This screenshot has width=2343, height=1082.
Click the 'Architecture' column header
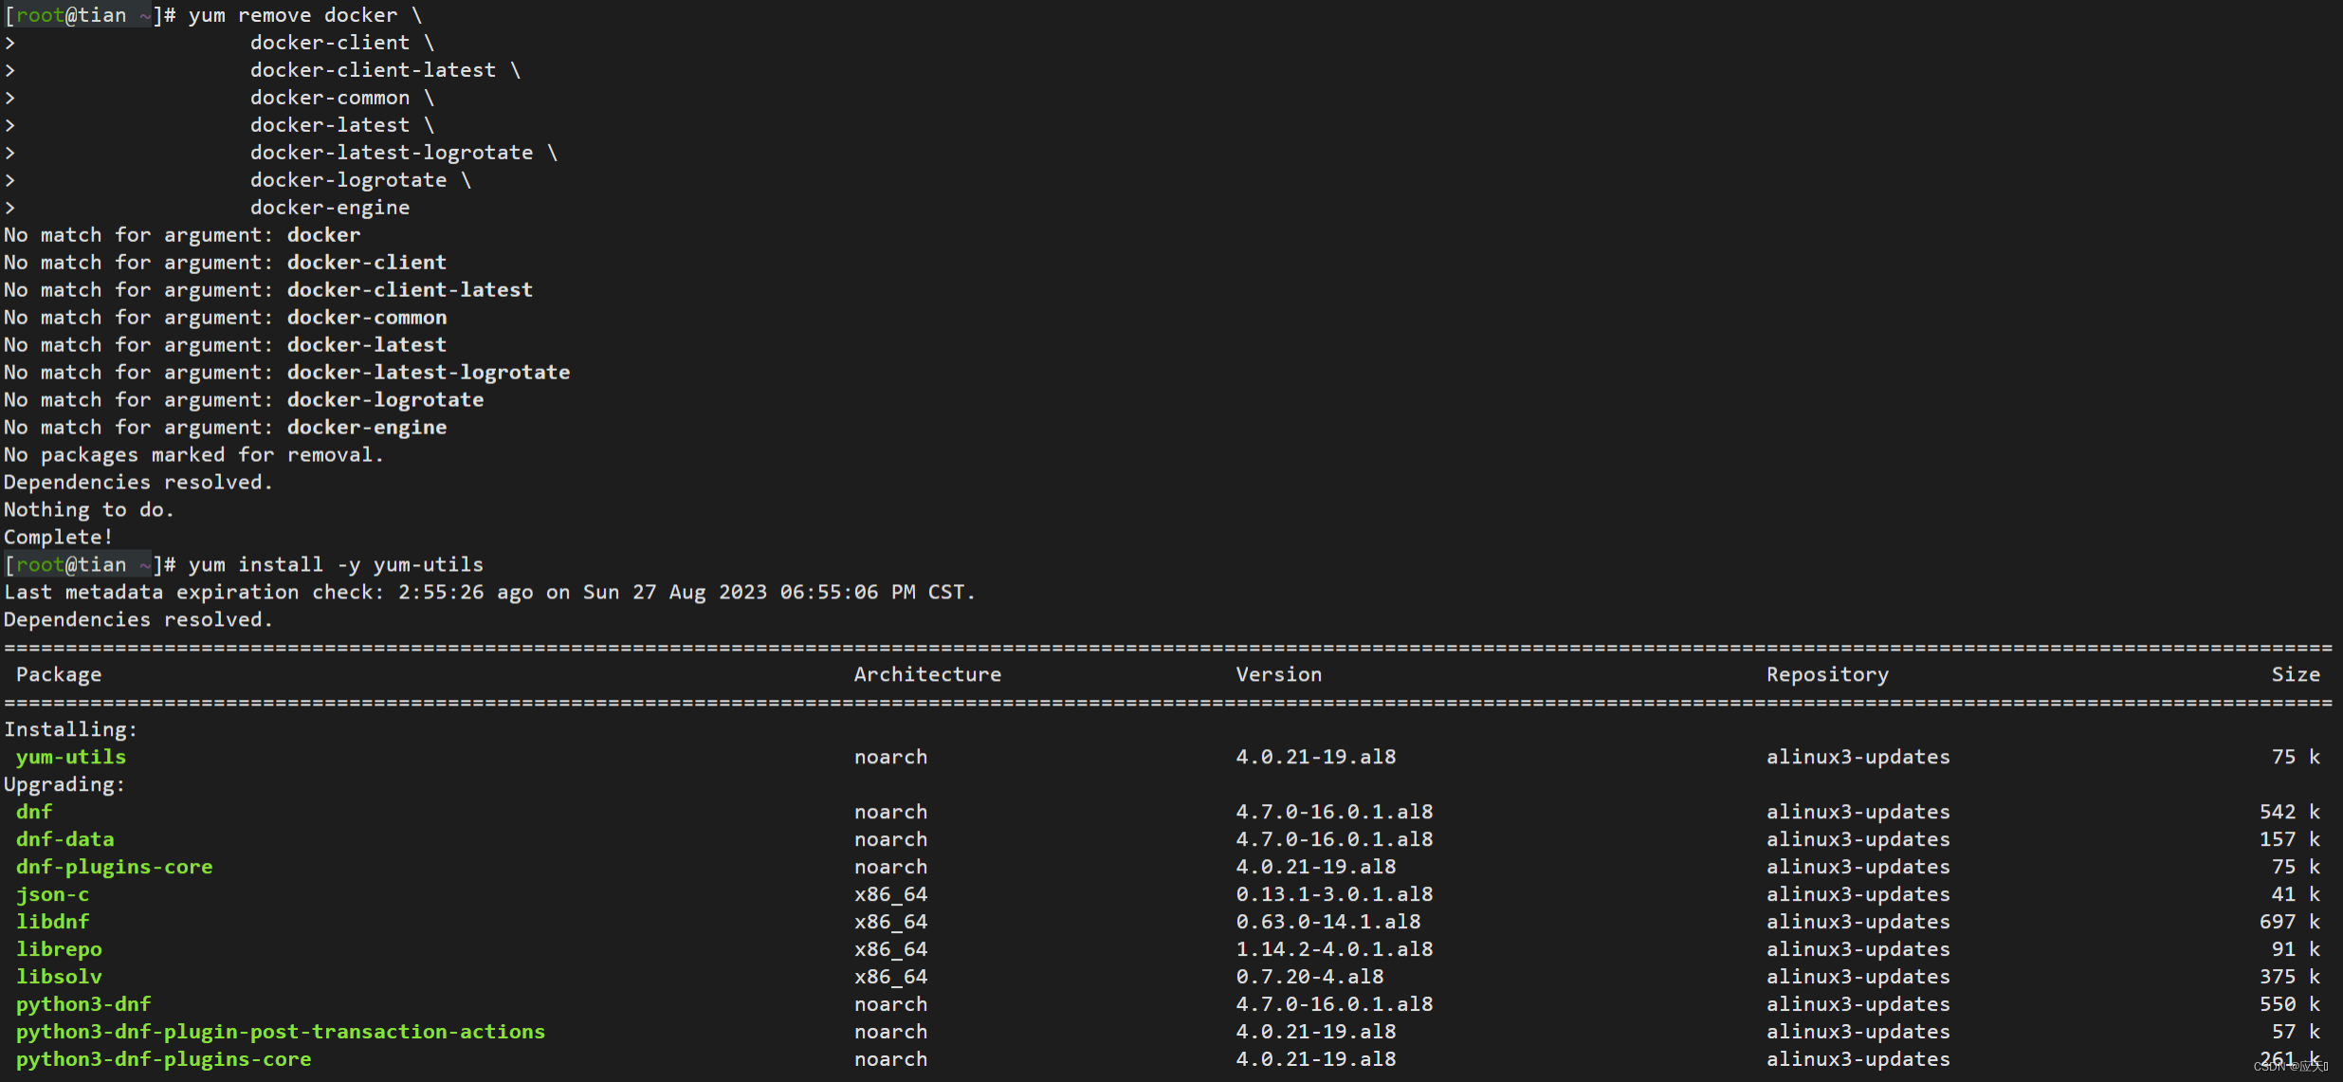(927, 675)
